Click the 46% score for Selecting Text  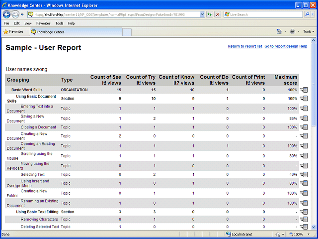click(x=293, y=175)
